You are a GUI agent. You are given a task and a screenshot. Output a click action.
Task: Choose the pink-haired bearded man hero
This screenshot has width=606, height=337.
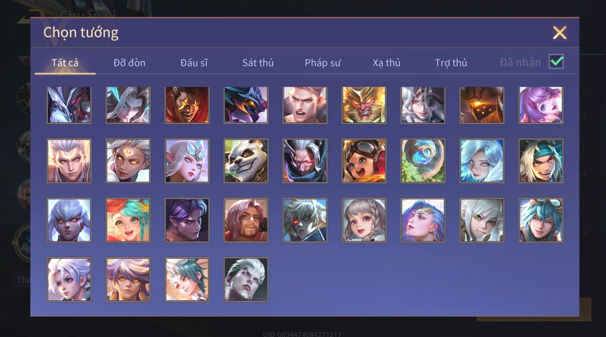[246, 220]
